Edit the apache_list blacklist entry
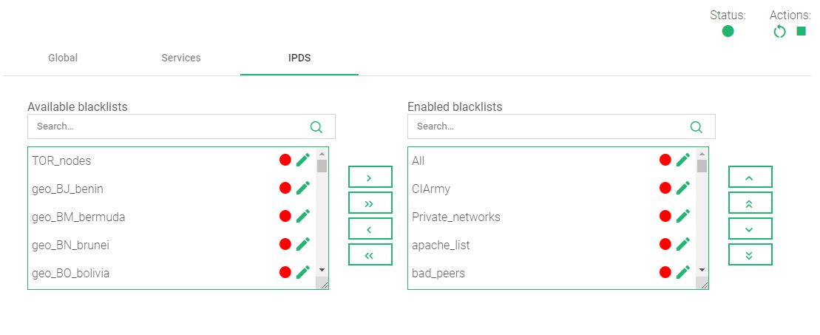 [x=683, y=244]
